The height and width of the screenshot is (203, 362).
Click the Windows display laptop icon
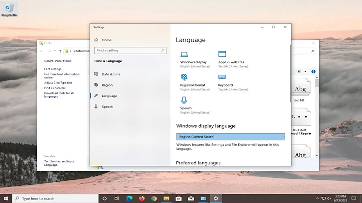[185, 54]
